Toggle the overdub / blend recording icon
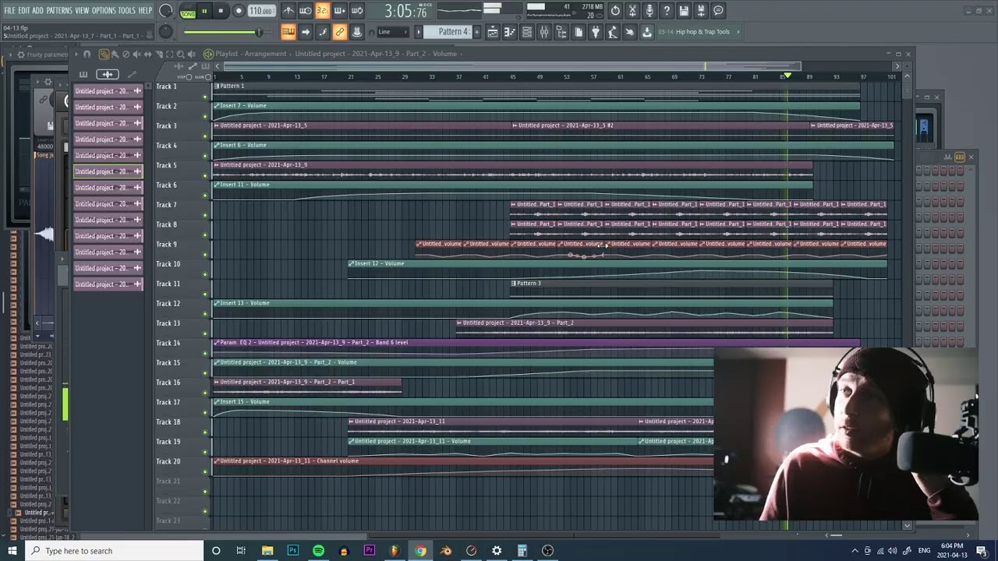This screenshot has width=998, height=561. tap(339, 11)
